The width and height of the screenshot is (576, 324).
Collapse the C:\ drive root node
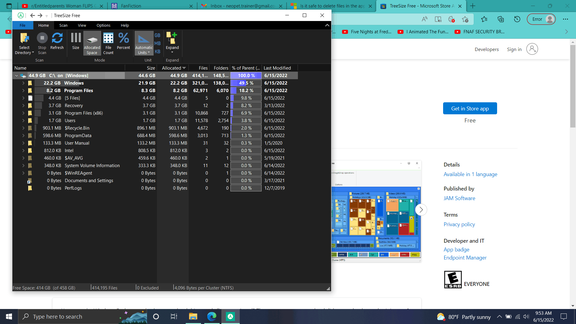pos(16,76)
